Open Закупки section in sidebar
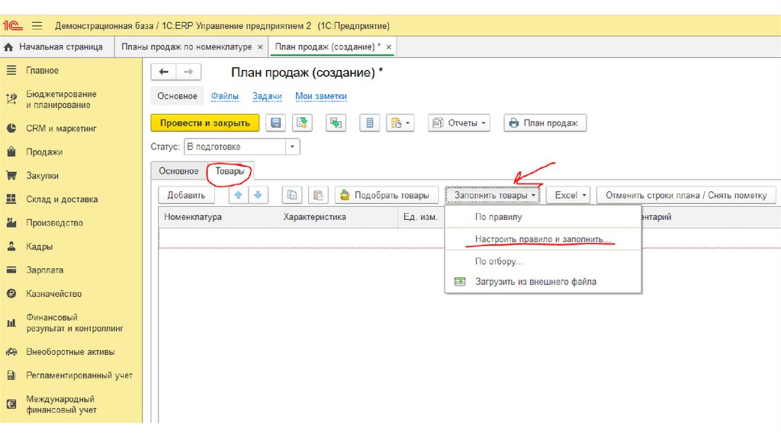The image size is (781, 437). pos(42,176)
